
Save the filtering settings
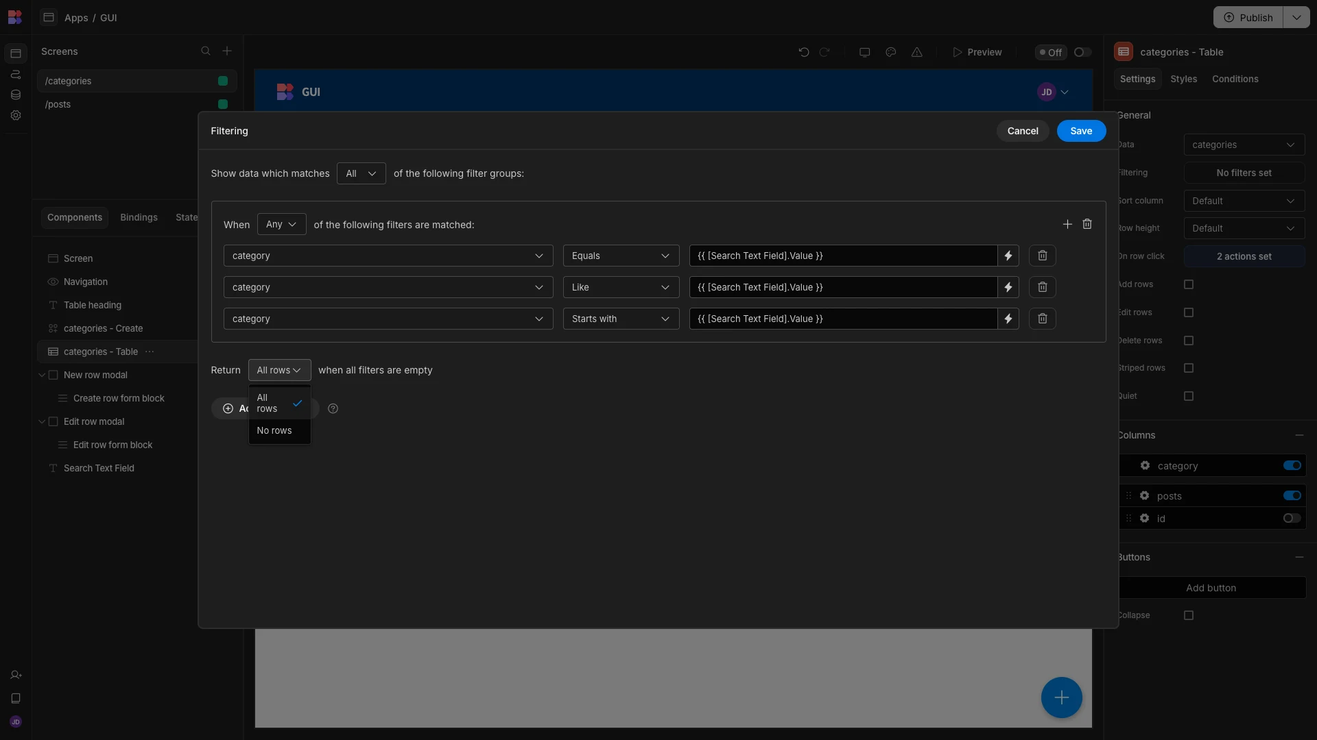point(1081,131)
